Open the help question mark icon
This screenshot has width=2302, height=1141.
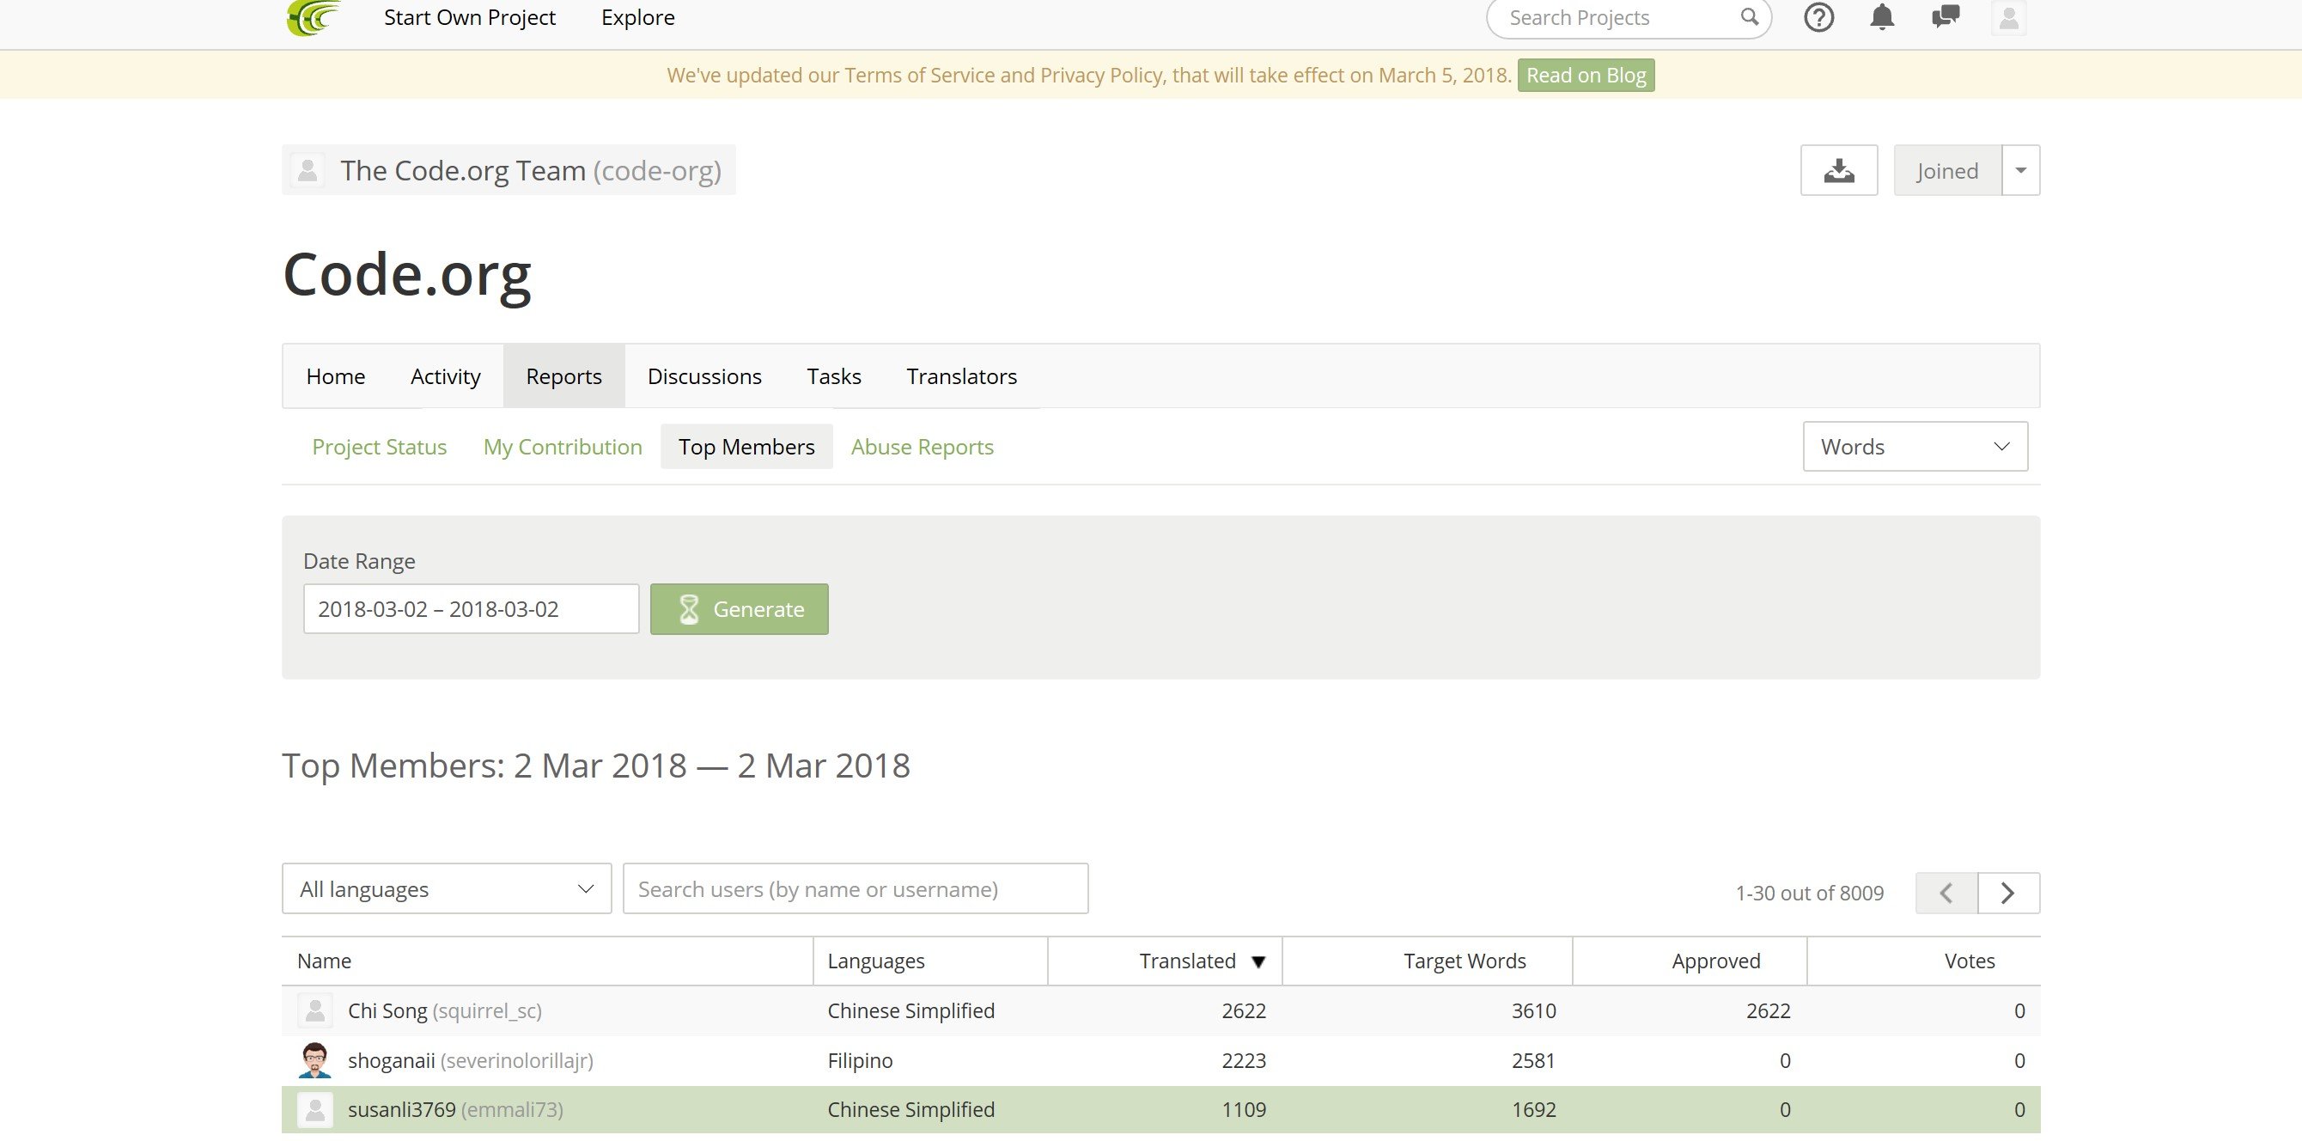point(1818,18)
